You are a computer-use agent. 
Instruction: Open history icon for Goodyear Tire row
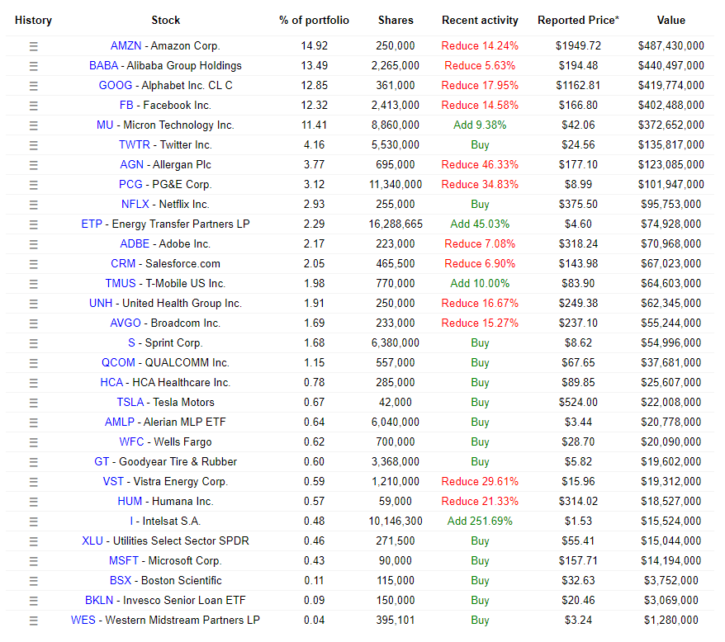coord(33,462)
